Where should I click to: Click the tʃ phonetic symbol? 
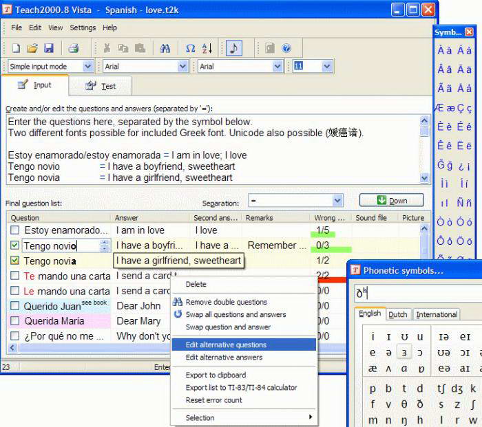441,388
